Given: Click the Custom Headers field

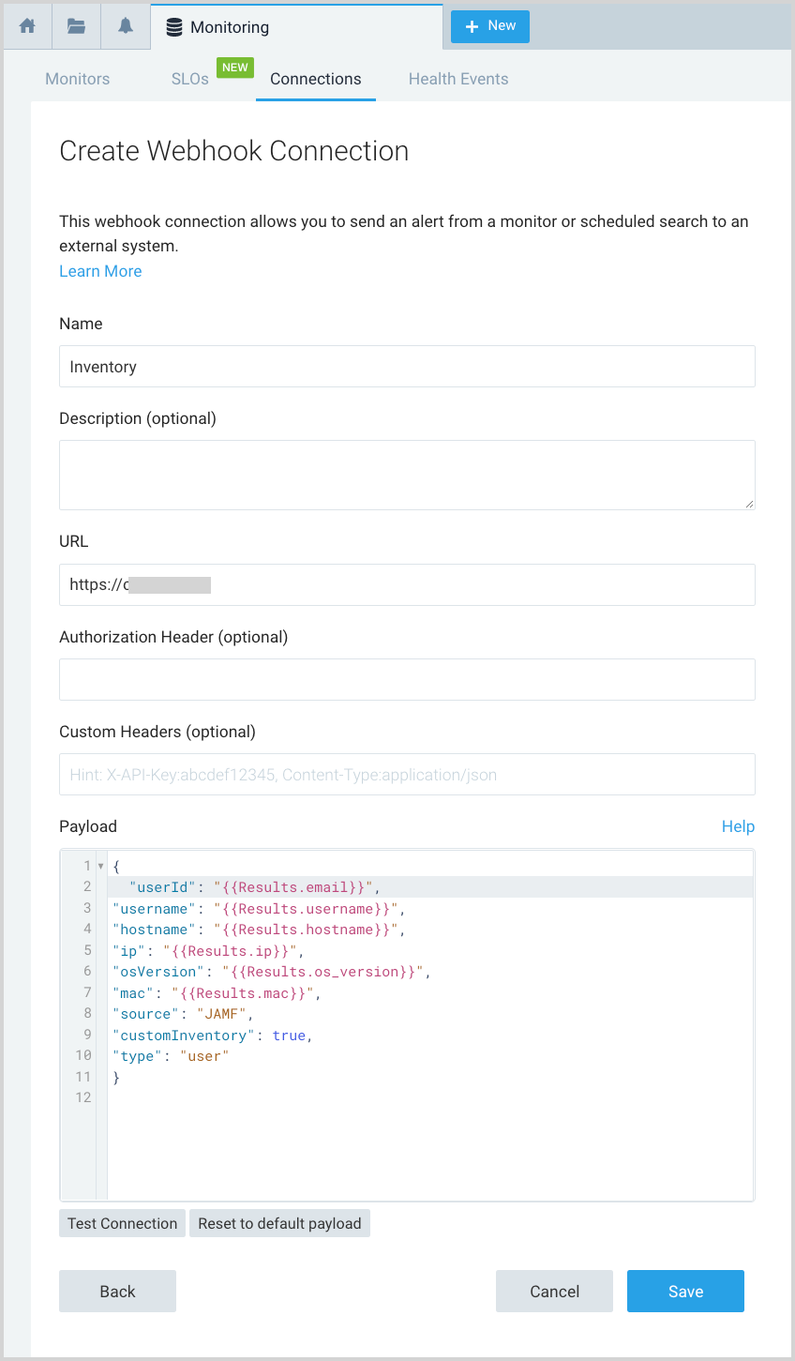Looking at the screenshot, I should point(407,774).
